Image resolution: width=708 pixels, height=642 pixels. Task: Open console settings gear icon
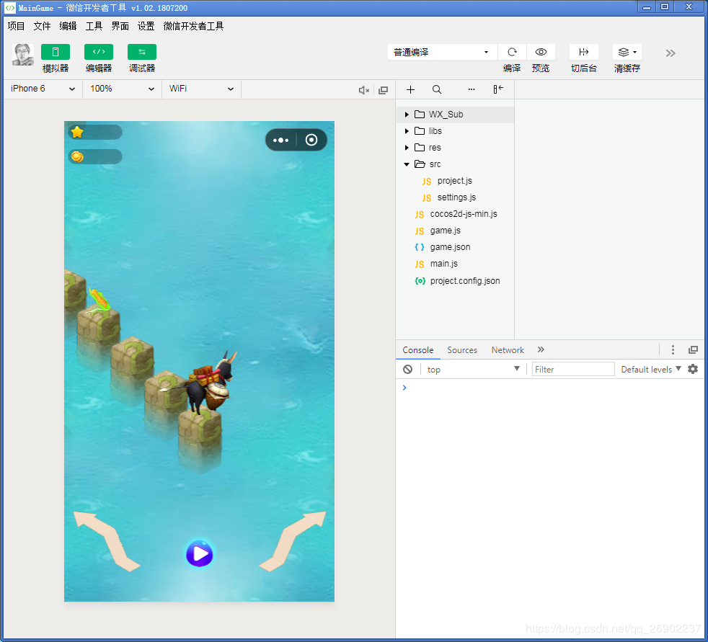(x=693, y=369)
